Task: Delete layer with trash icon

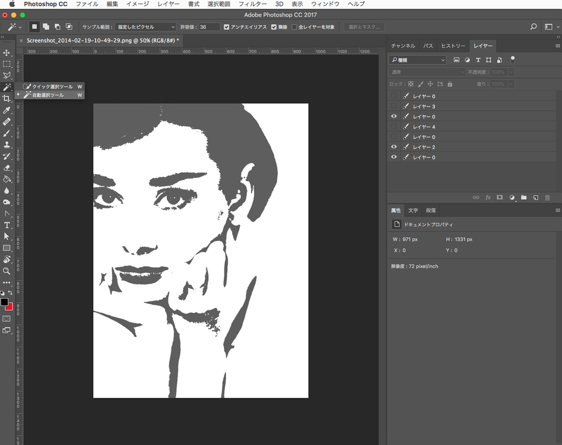Action: [x=547, y=198]
